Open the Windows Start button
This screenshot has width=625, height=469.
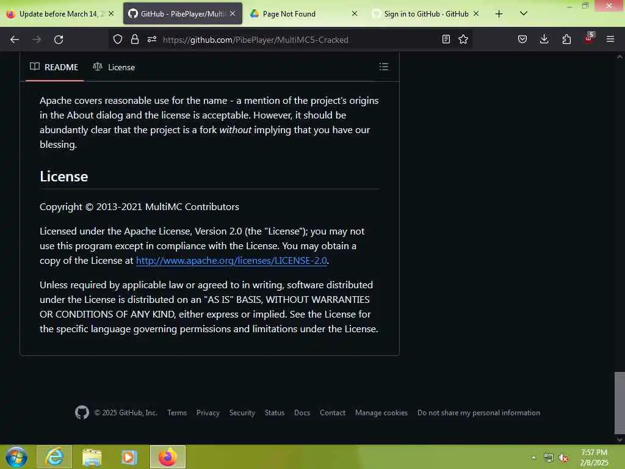click(x=16, y=457)
